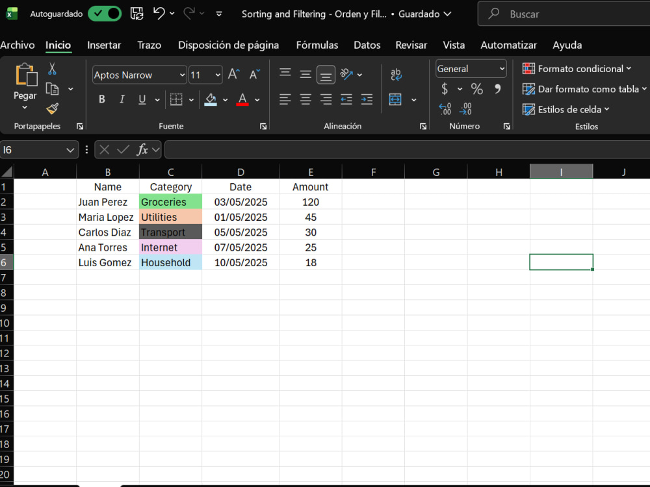Click the Cut scissors icon
This screenshot has width=650, height=487.
point(52,69)
